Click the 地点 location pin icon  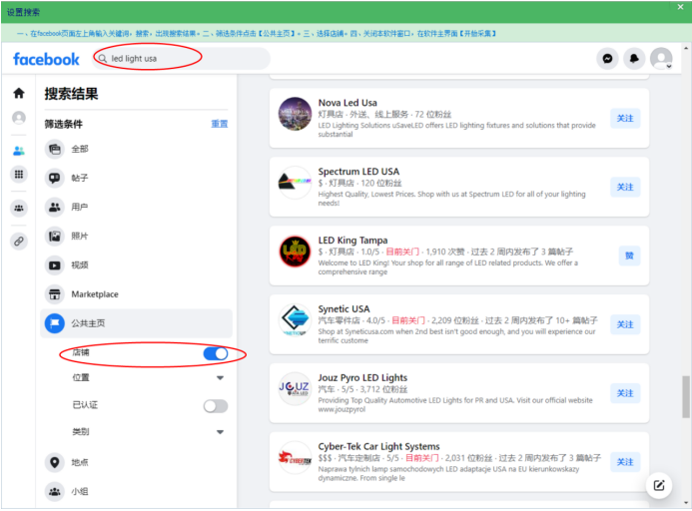(54, 462)
